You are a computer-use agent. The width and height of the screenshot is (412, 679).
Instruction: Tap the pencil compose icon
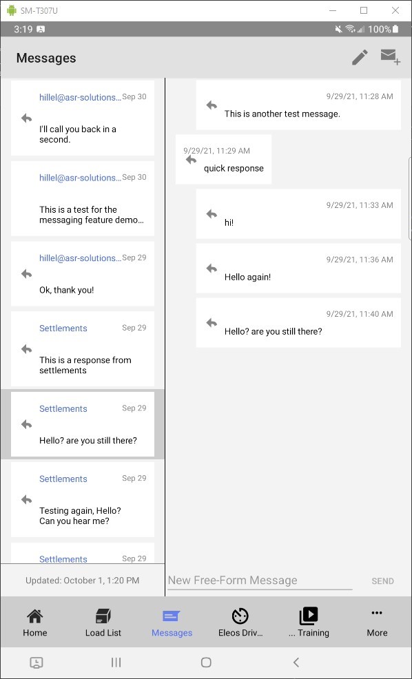tap(360, 58)
